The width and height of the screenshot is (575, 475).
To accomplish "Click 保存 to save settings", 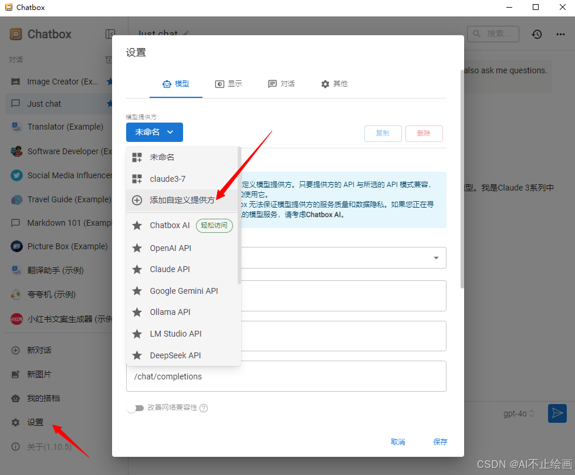I will [x=440, y=442].
